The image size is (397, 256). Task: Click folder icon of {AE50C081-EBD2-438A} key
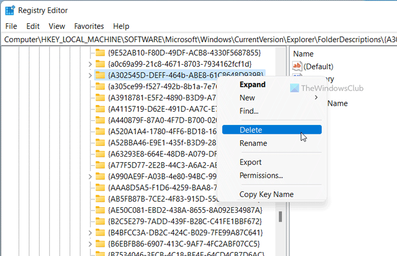(x=100, y=210)
